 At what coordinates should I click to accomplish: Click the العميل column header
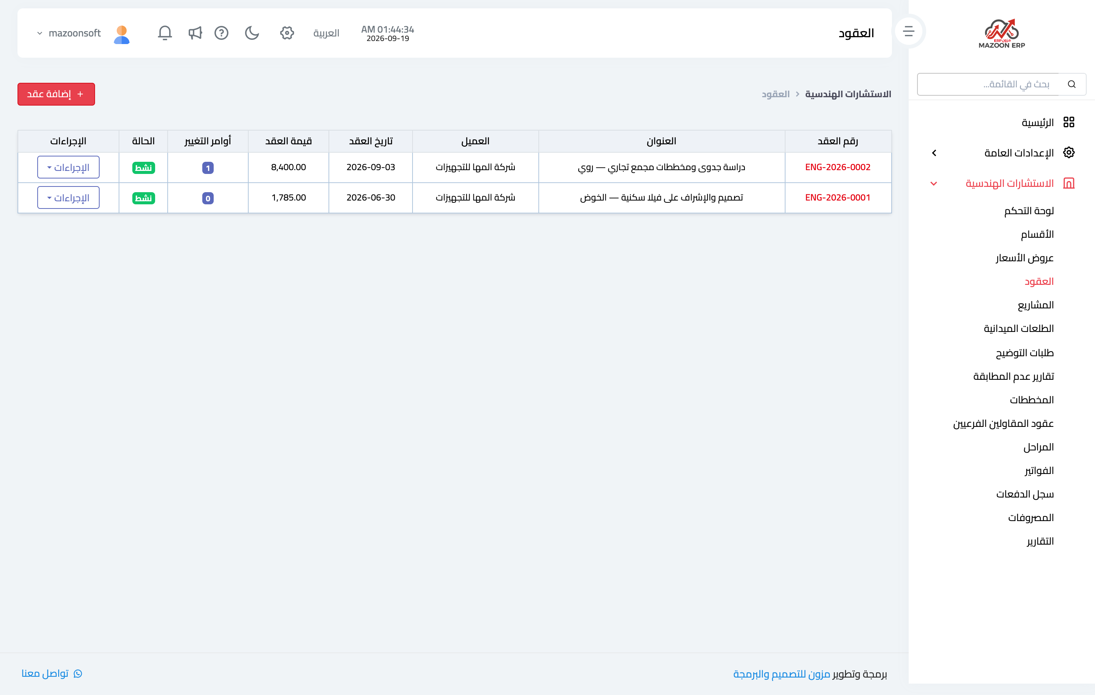pos(475,141)
